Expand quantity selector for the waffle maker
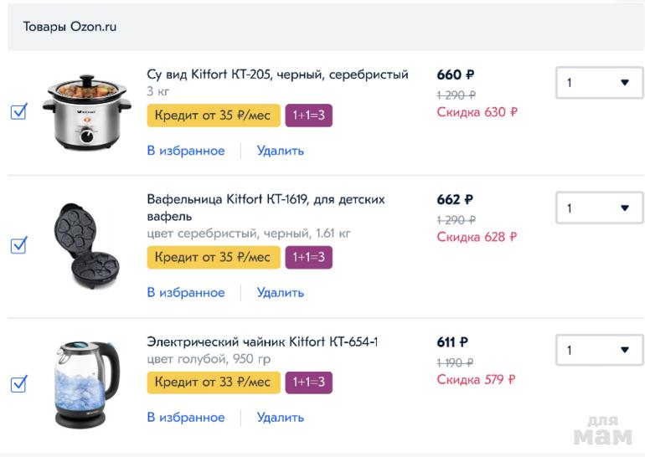 [599, 208]
